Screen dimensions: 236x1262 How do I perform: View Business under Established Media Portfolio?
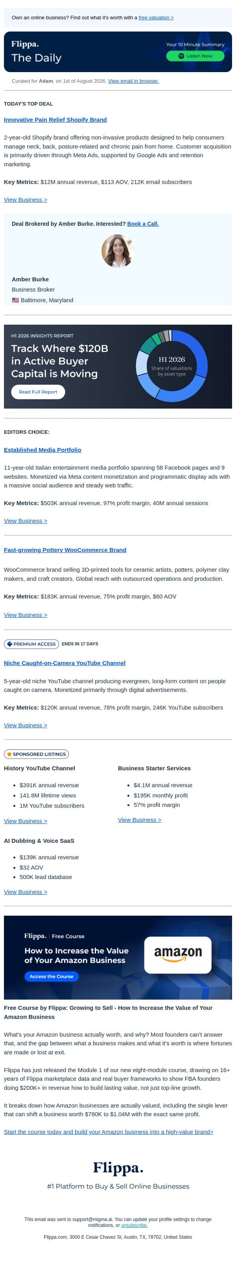[26, 521]
